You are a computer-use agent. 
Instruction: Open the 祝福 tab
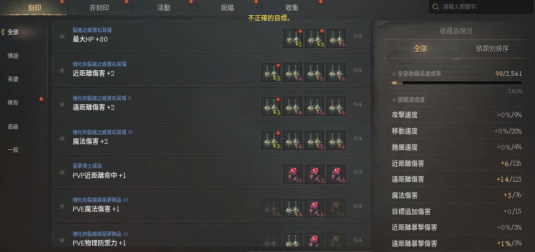click(x=227, y=8)
